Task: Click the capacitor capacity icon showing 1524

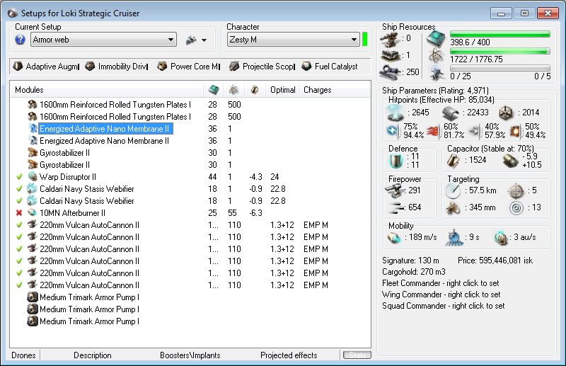Action: pyautogui.click(x=453, y=160)
